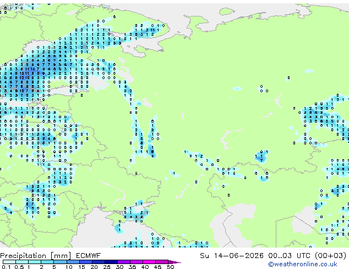The height and width of the screenshot is (269, 349).
Task: Click the 0.5–1 mm legend color swatch
Action: (x=22, y=262)
